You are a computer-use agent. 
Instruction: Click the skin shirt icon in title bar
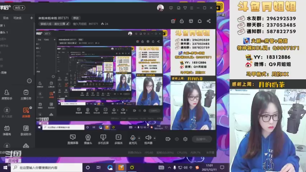(x=185, y=8)
